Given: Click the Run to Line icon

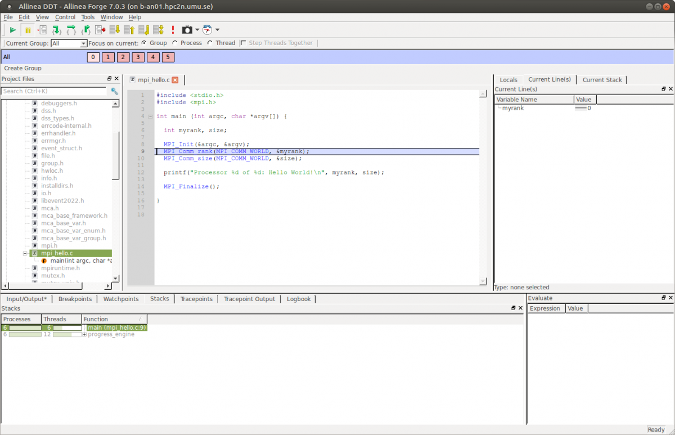Looking at the screenshot, I should pyautogui.click(x=101, y=30).
